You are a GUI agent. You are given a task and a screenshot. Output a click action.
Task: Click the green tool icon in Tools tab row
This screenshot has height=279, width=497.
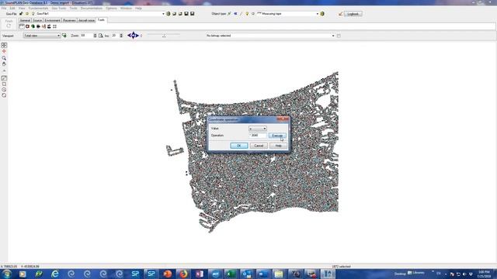[x=33, y=26]
